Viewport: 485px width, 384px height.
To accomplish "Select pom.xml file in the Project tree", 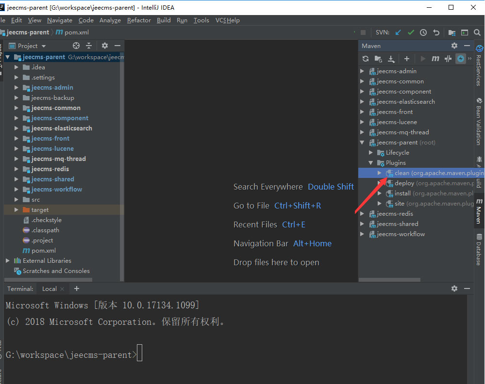I will 44,251.
